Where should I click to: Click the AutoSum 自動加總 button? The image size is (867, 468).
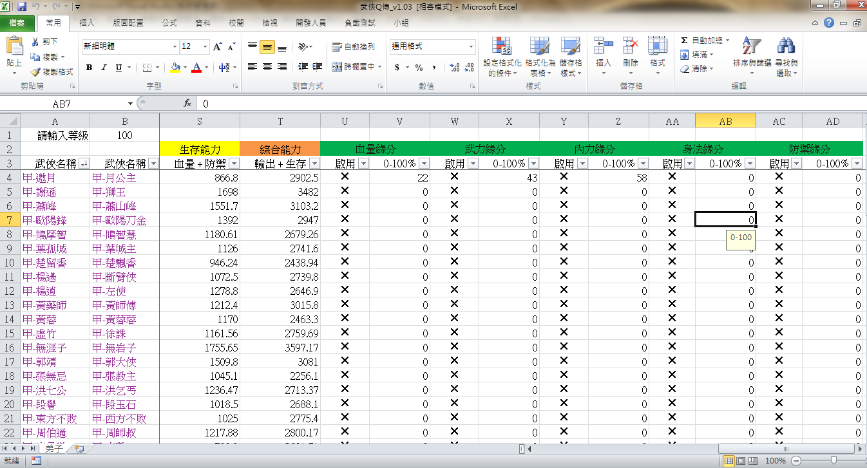[x=703, y=41]
